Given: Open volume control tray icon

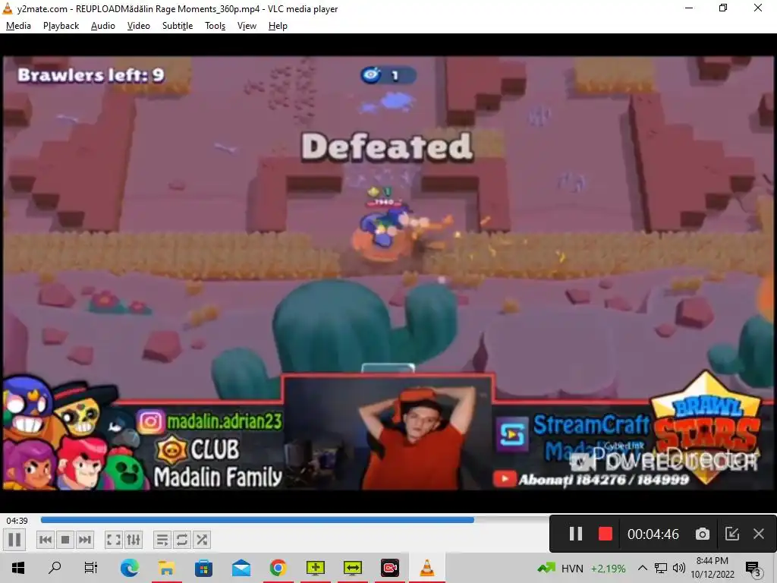Looking at the screenshot, I should point(679,568).
